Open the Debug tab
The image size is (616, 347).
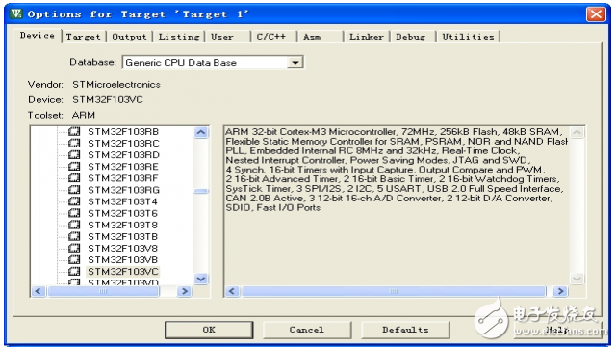click(411, 37)
